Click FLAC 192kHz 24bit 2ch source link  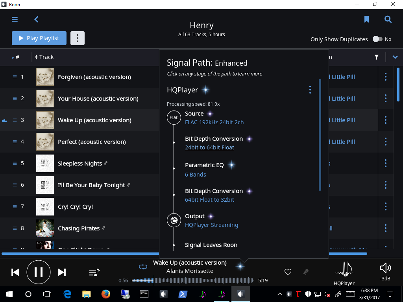coord(214,122)
